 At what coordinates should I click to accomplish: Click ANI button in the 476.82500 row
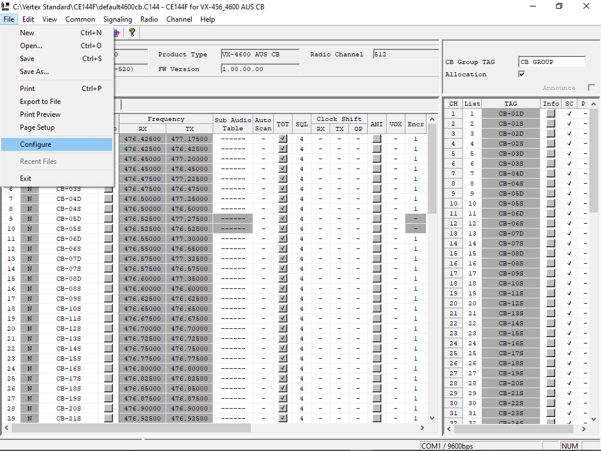(377, 378)
